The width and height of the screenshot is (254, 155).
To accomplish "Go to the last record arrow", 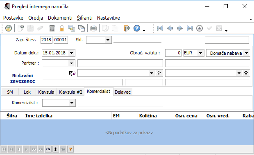I will click(x=190, y=29).
